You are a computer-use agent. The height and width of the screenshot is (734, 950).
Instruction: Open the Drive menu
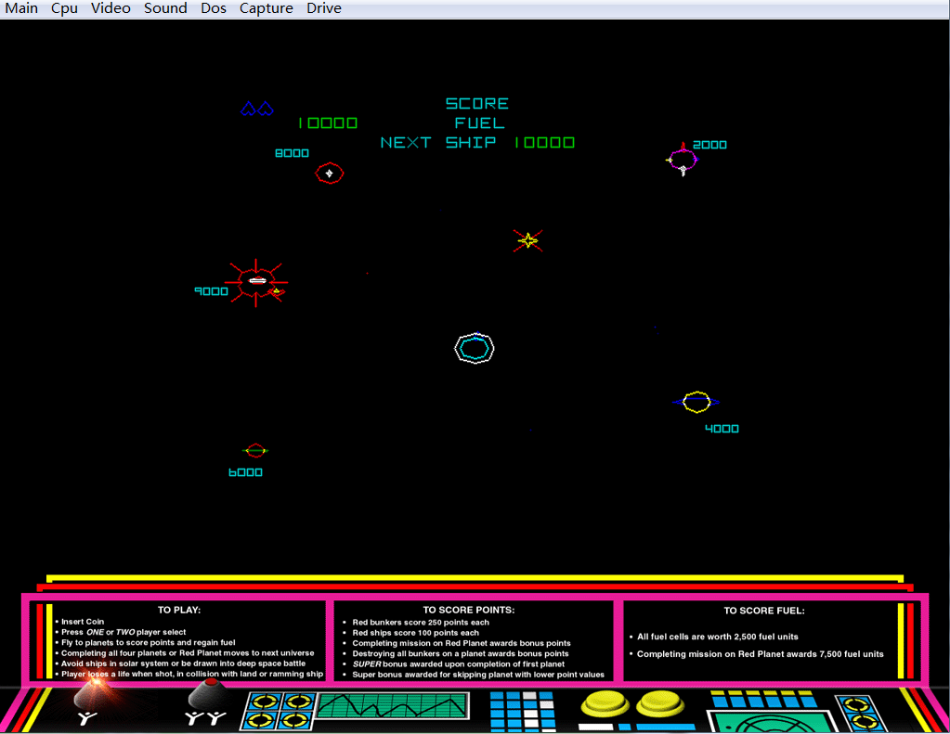(324, 8)
